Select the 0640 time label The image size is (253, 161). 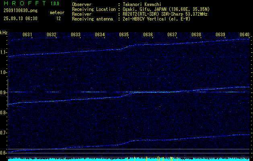(245, 35)
